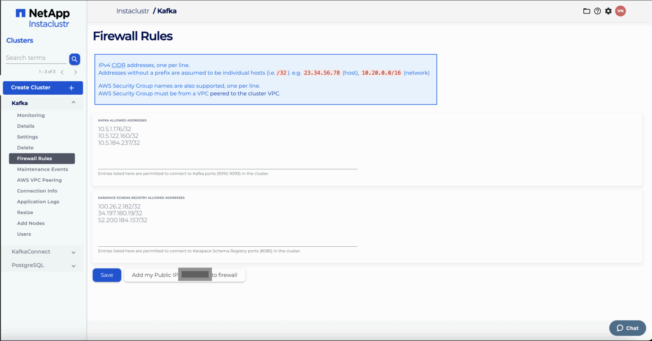Save the firewall rules
Image resolution: width=652 pixels, height=341 pixels.
106,275
